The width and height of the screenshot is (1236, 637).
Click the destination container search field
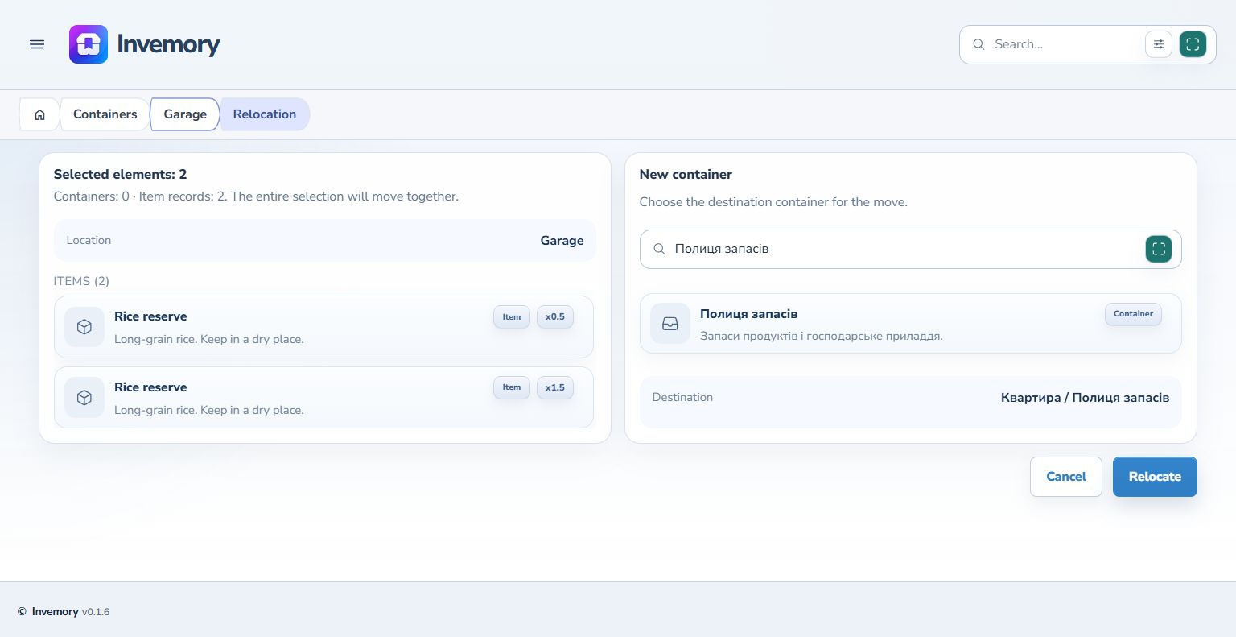click(x=911, y=250)
